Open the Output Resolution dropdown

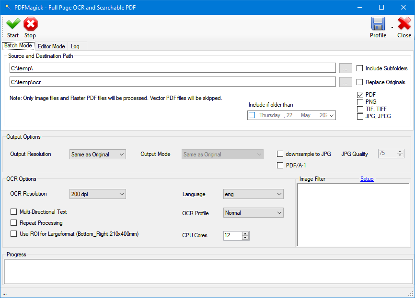[x=98, y=155]
